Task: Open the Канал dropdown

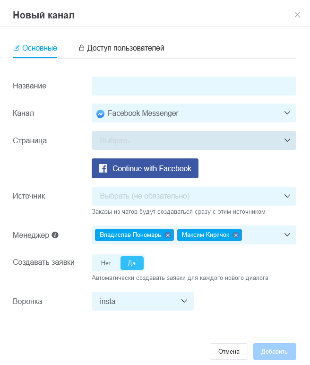Action: (x=194, y=113)
